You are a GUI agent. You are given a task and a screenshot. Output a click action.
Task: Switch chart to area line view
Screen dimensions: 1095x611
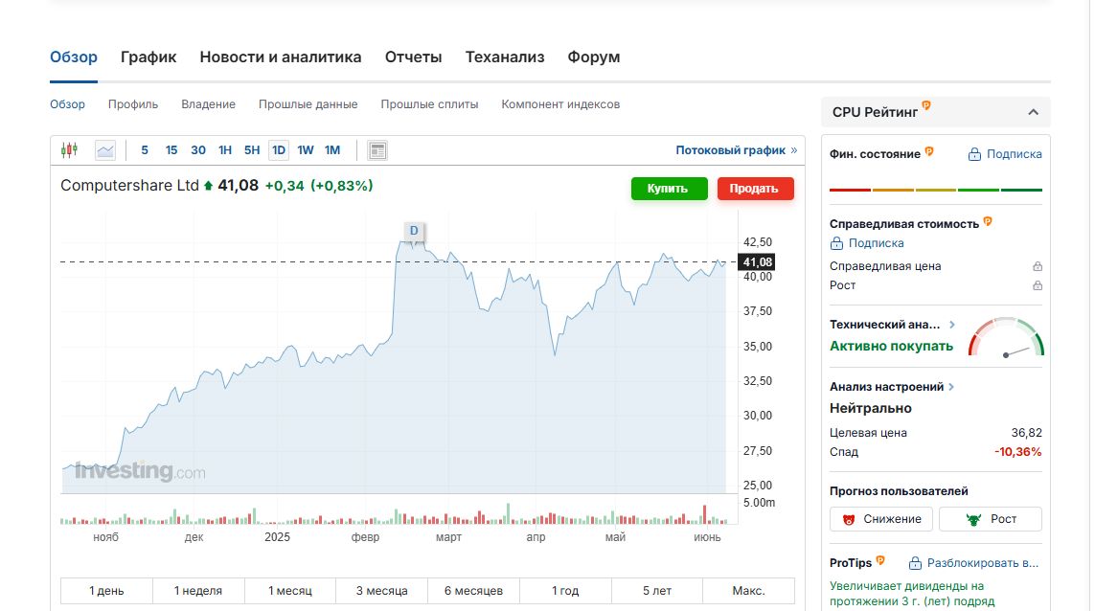[x=104, y=150]
